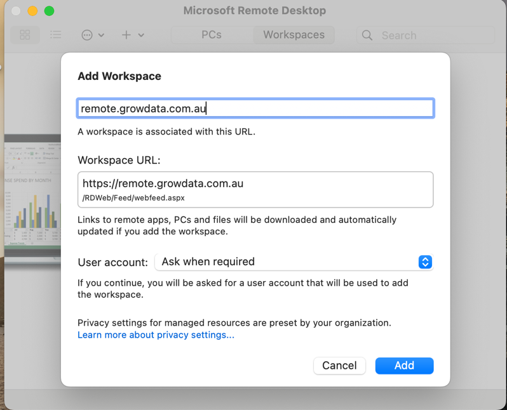The width and height of the screenshot is (507, 410).
Task: Switch to the Workspaces tab
Action: [294, 35]
